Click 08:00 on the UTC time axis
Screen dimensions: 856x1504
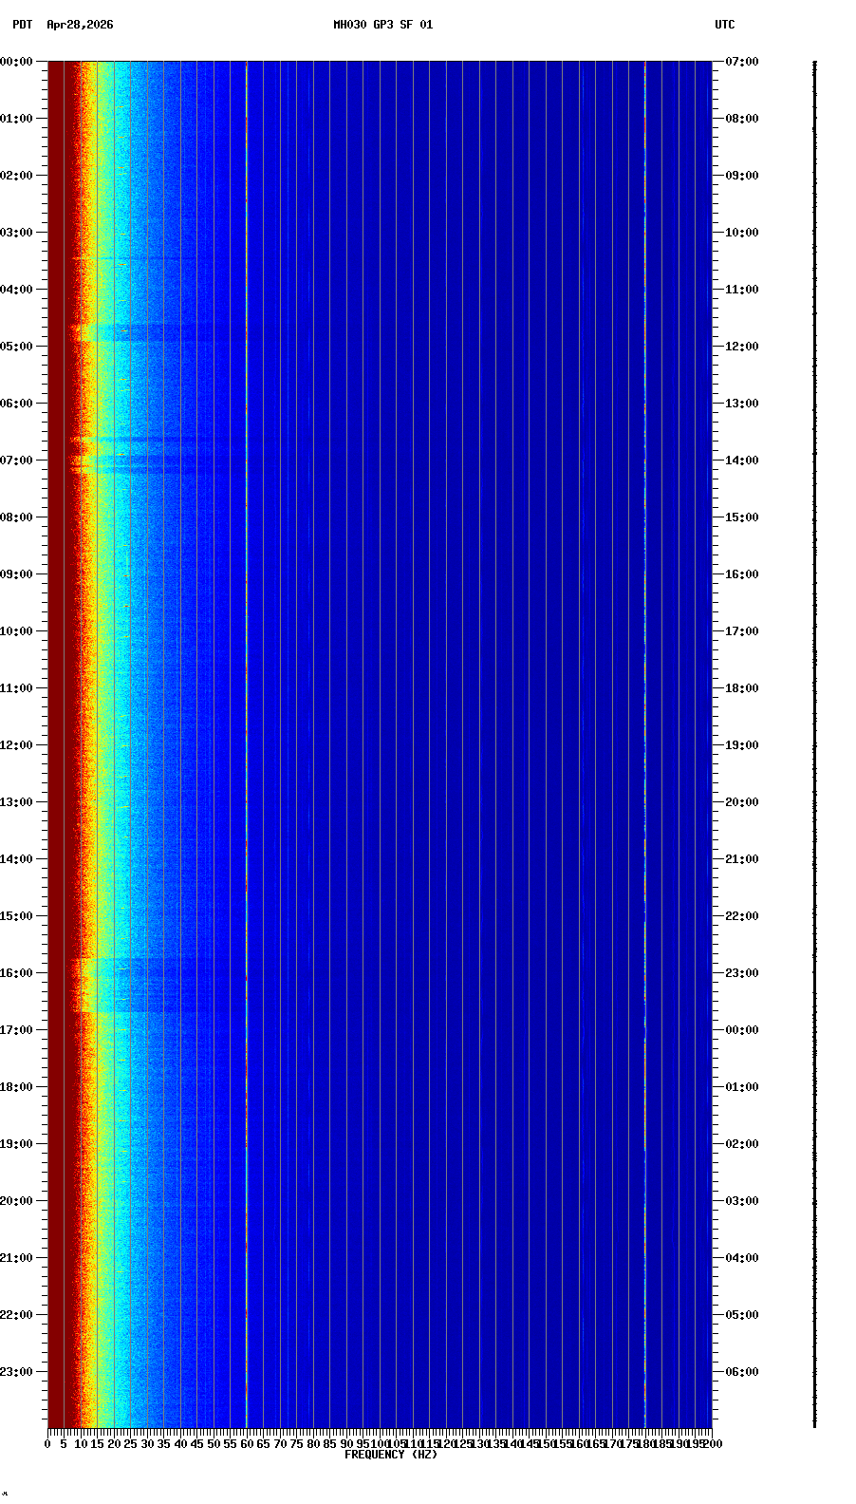[742, 119]
